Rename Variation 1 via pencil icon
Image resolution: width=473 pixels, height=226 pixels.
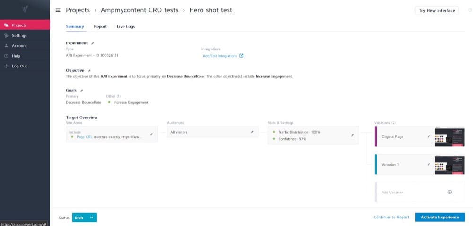(429, 164)
